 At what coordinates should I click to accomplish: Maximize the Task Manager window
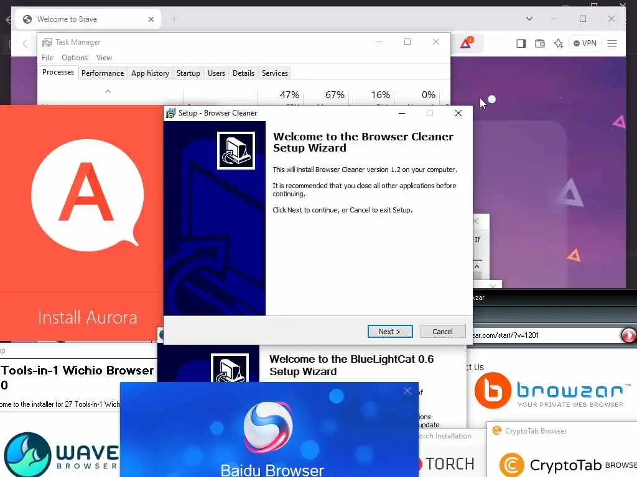pos(407,42)
